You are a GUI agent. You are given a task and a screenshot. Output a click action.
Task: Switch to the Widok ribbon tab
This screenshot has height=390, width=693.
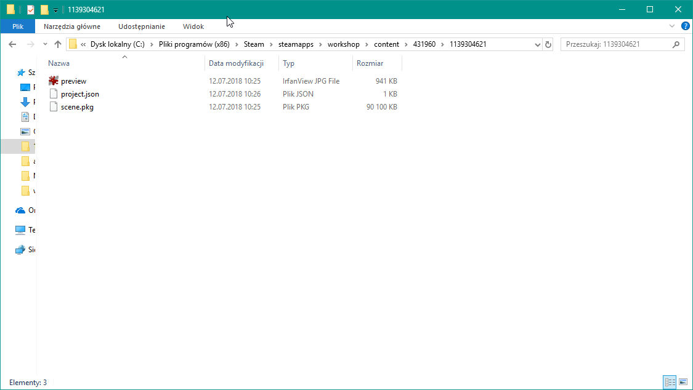pyautogui.click(x=193, y=26)
